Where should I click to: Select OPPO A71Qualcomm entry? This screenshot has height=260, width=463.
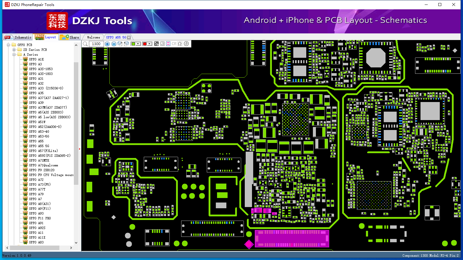pyautogui.click(x=43, y=165)
